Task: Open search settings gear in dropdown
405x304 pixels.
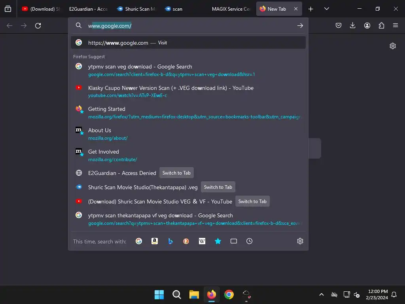Action: 300,241
